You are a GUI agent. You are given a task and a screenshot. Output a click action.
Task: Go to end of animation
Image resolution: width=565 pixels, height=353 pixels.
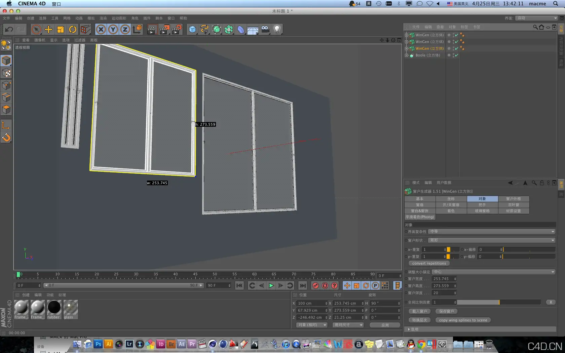click(x=303, y=286)
